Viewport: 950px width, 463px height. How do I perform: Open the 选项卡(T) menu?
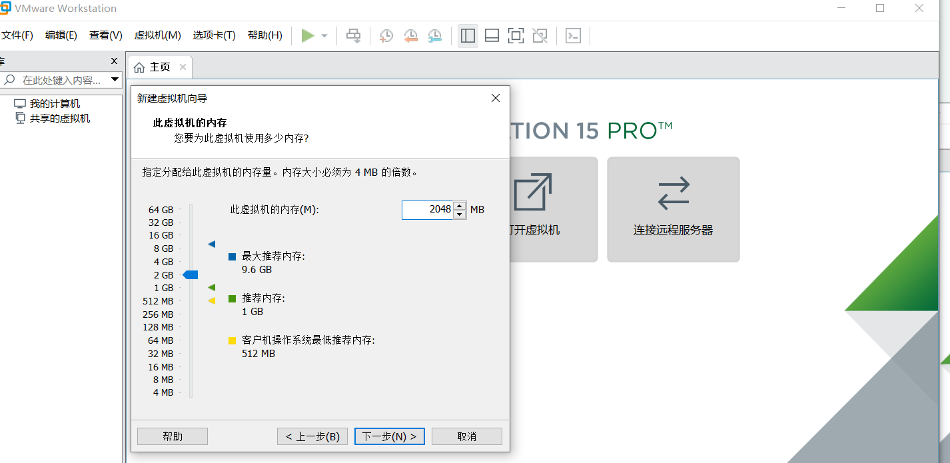point(215,35)
